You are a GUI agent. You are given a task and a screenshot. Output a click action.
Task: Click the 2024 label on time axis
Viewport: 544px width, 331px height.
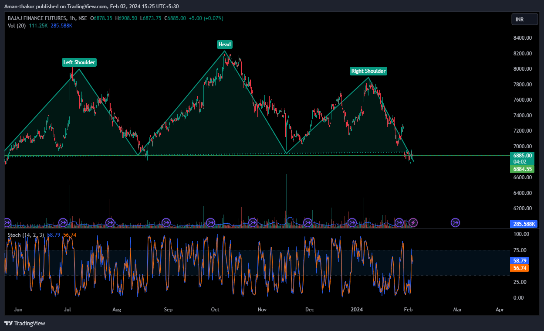(x=357, y=310)
